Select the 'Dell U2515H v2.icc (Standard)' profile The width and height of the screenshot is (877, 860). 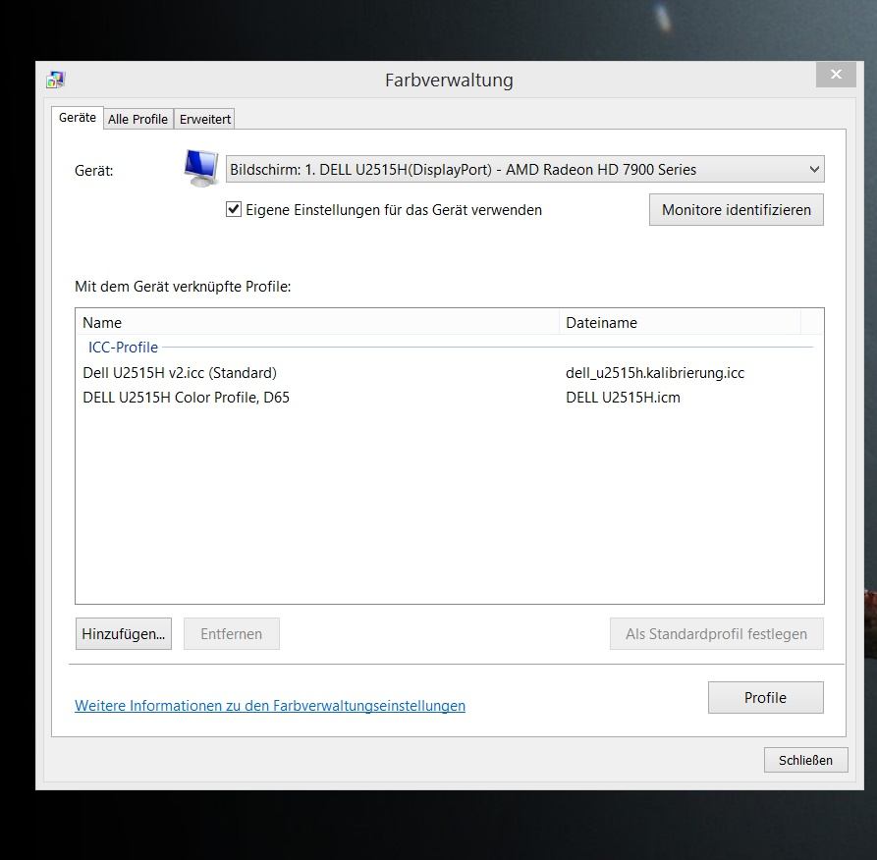tap(449, 373)
